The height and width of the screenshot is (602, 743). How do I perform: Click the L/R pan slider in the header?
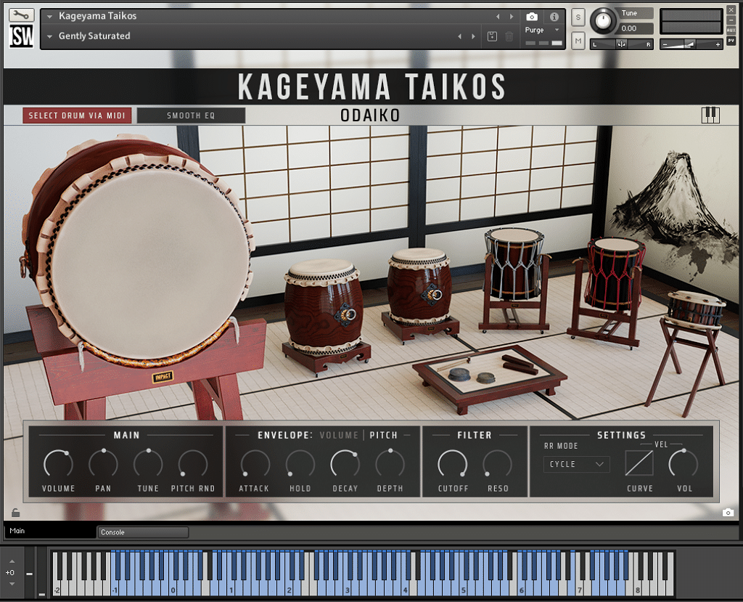(622, 44)
